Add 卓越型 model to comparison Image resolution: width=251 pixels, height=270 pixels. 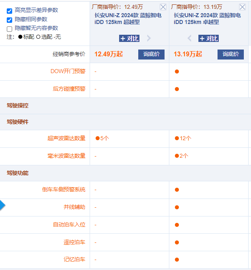pyautogui.click(x=208, y=38)
